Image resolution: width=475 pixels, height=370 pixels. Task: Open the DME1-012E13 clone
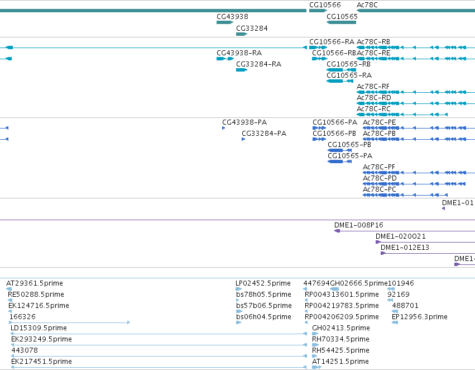tap(405, 248)
